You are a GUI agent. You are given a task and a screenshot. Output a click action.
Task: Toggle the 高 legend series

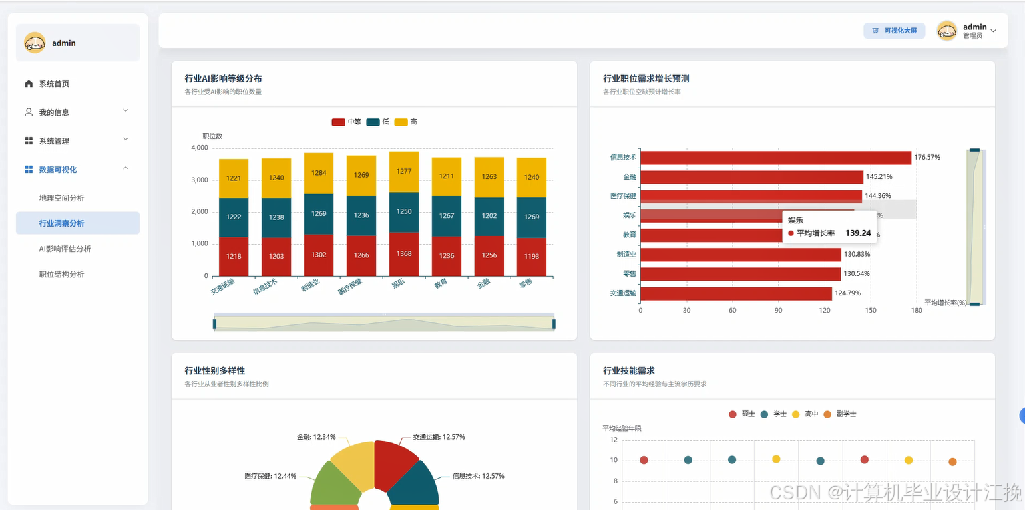tap(406, 122)
